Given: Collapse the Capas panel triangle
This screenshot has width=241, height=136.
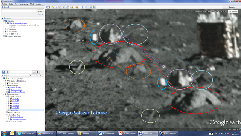Looking at the screenshot, I should (x=3, y=76).
